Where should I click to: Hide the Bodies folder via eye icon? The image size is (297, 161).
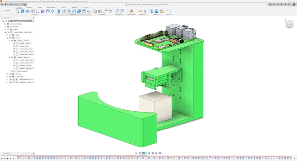coord(10,38)
